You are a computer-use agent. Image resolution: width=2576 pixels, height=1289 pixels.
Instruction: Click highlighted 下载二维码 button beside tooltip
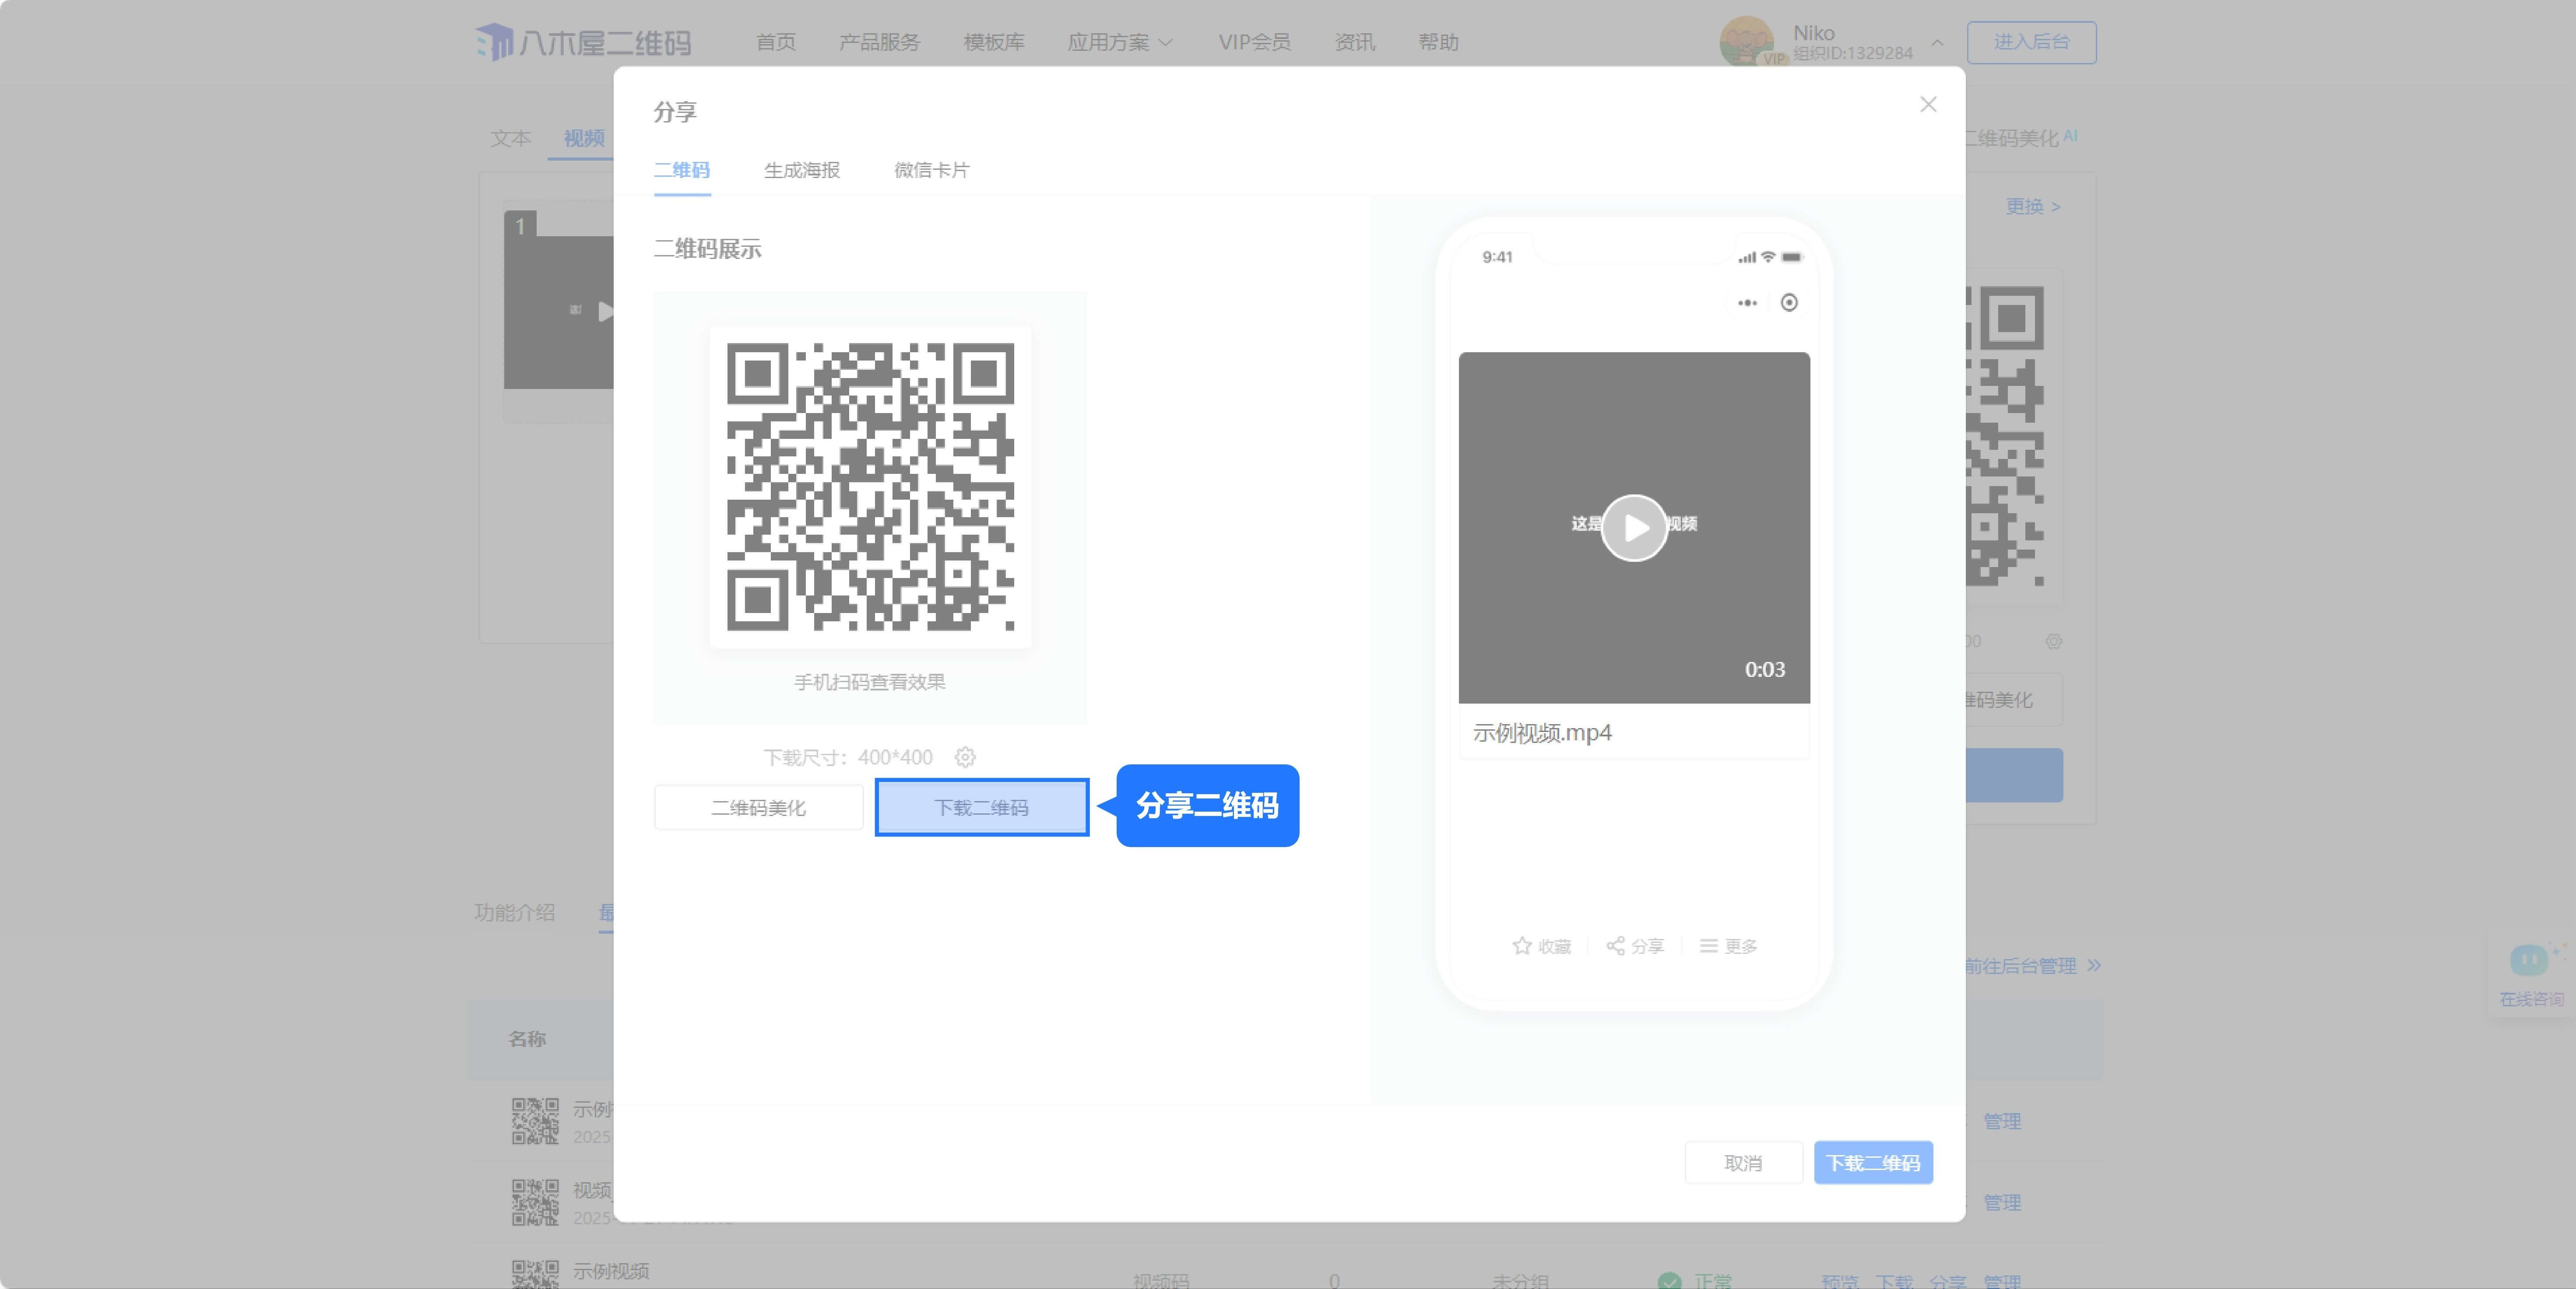click(981, 807)
